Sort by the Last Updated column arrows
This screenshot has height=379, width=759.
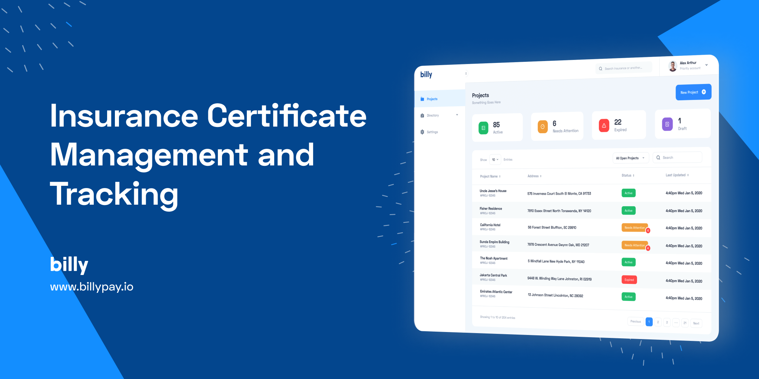pos(688,175)
